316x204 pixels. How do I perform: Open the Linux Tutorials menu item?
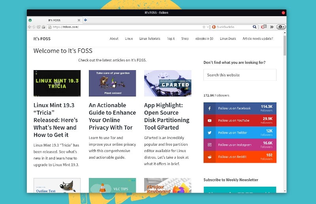[x=150, y=39]
